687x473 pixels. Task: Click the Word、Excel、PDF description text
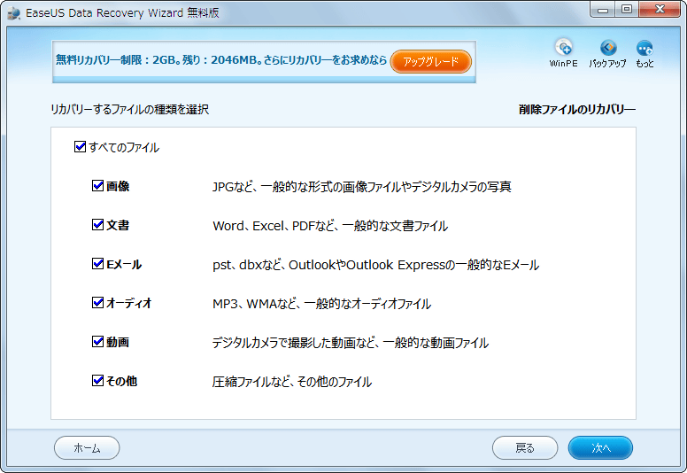click(330, 226)
